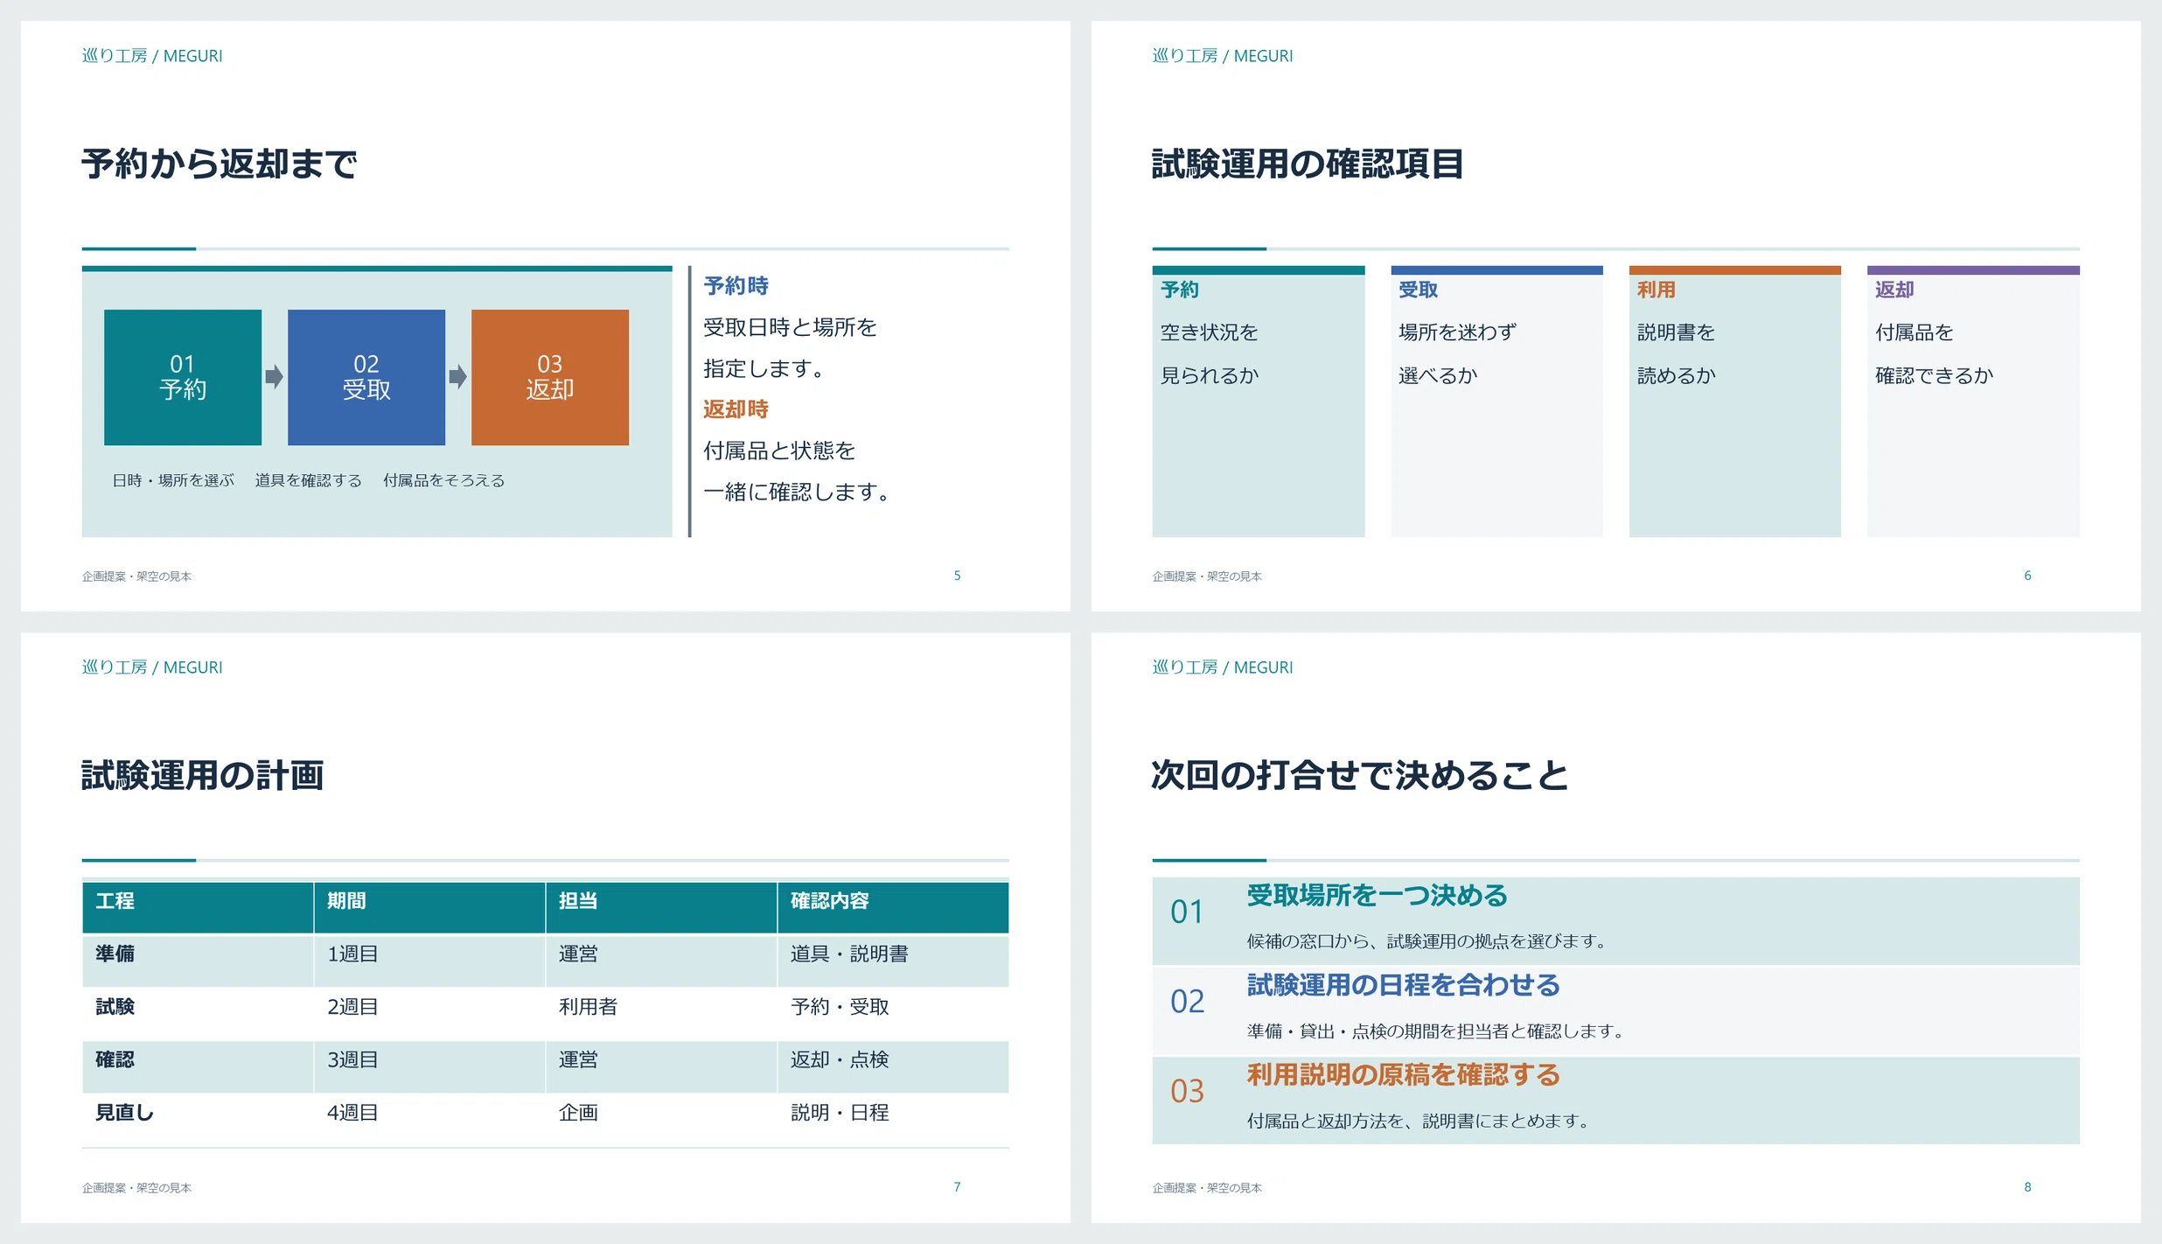Click the 確認内容 table header cell
2162x1244 pixels.
point(893,907)
